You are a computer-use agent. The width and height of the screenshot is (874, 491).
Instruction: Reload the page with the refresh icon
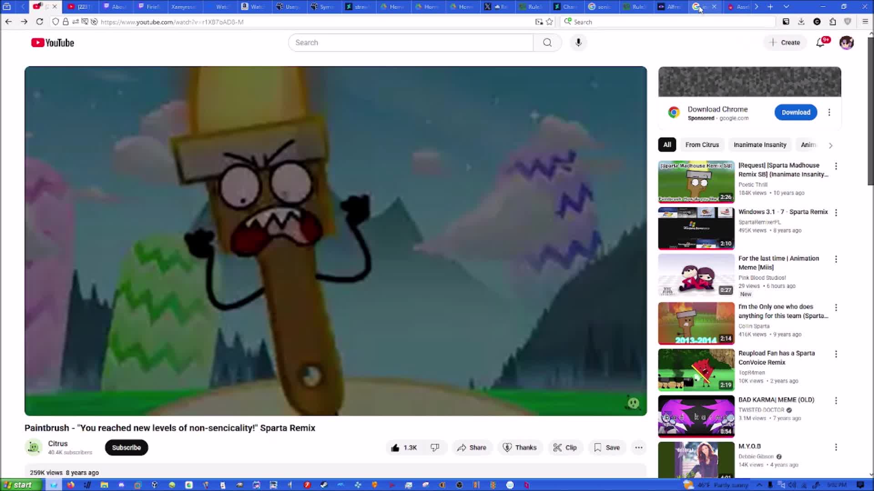tap(40, 22)
